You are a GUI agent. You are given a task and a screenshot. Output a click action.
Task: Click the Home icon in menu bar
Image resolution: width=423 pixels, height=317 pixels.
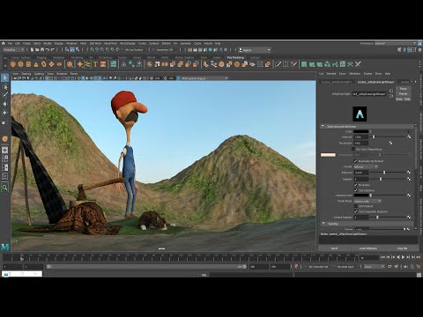click(4, 43)
